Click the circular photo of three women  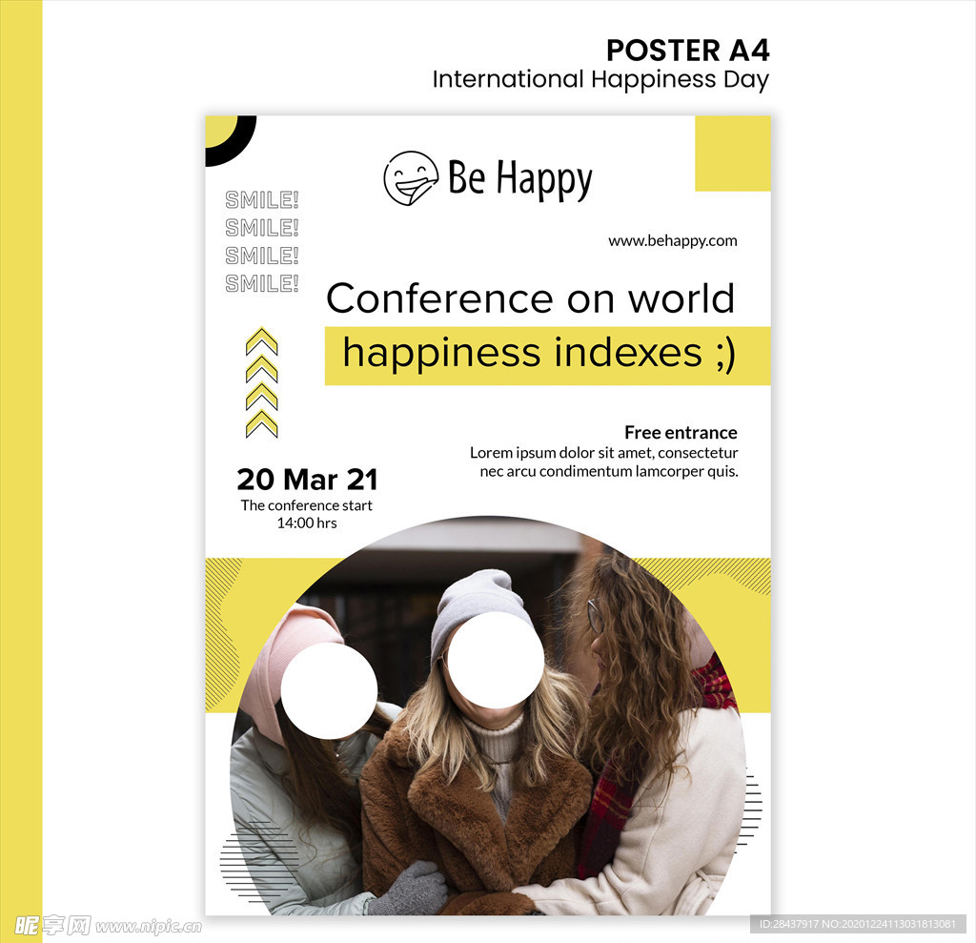click(488, 716)
